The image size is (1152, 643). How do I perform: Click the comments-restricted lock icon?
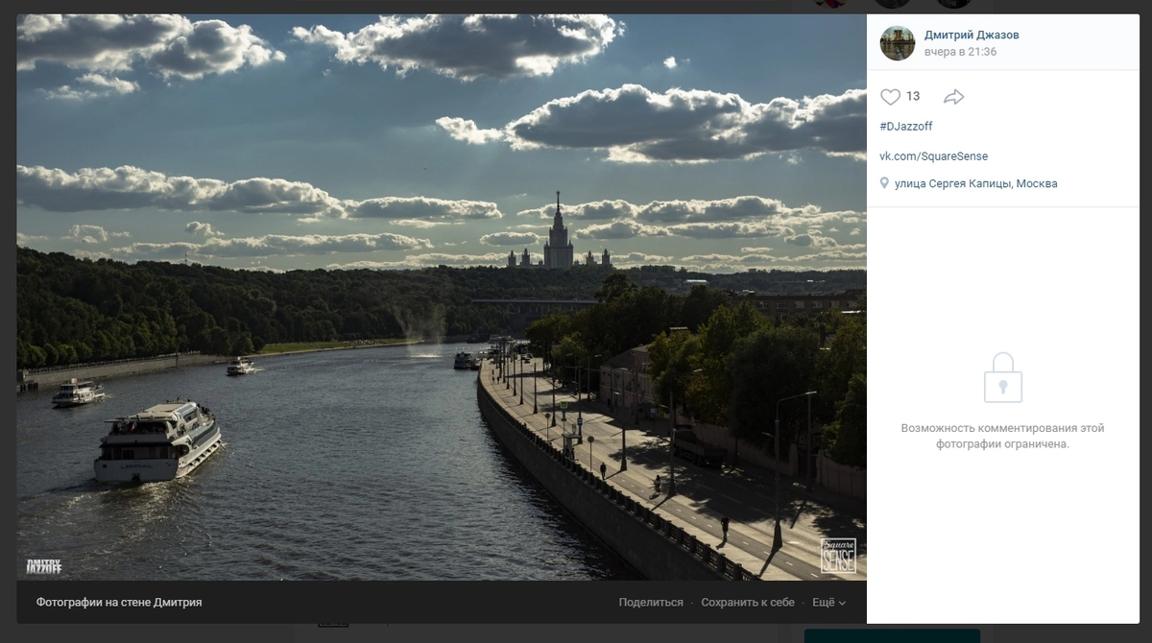1002,377
